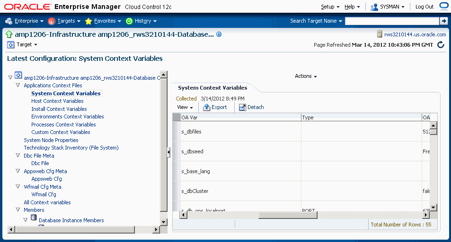Click the Favorites star icon
The height and width of the screenshot is (242, 451).
point(88,21)
